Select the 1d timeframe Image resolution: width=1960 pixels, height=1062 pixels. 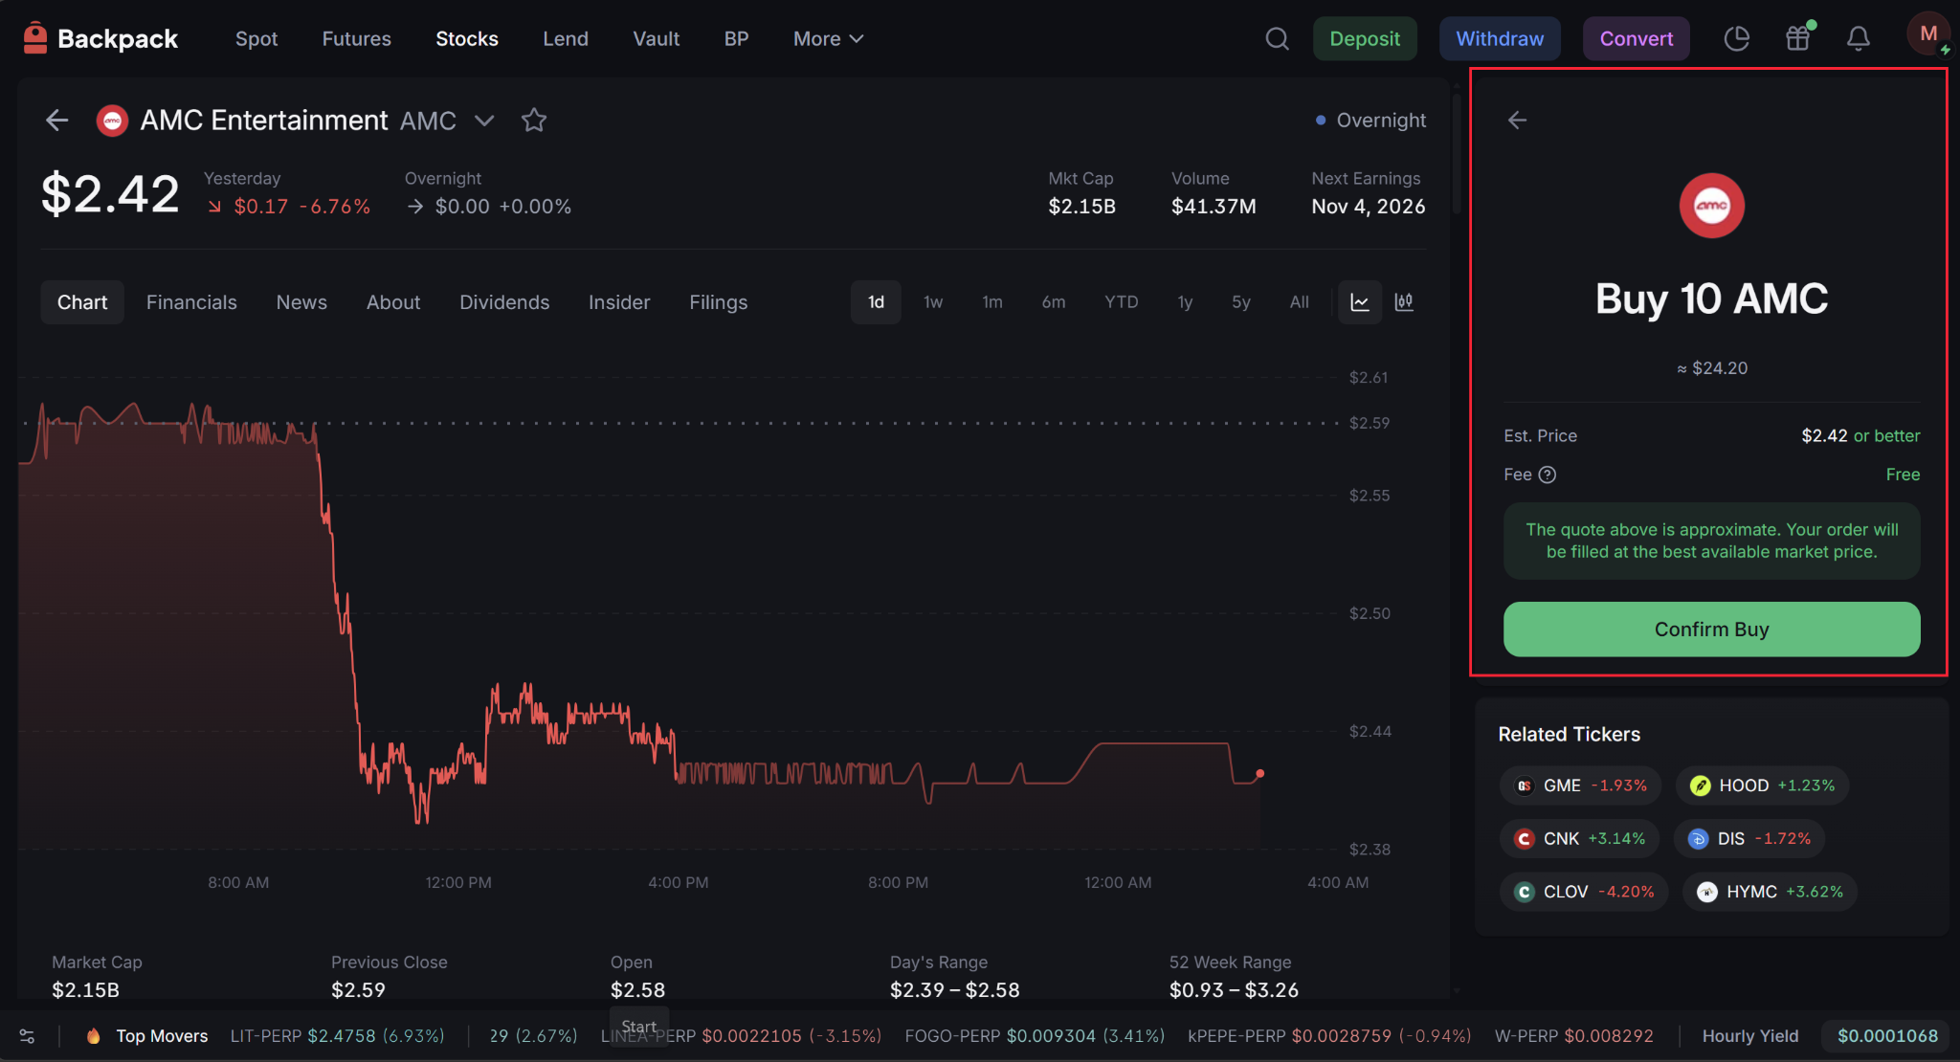876,302
